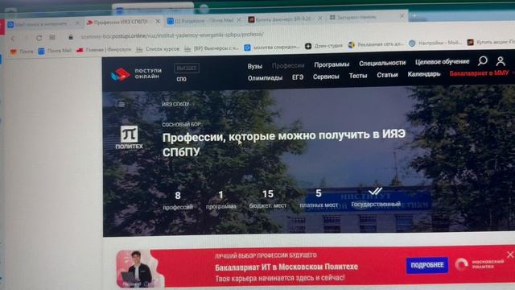Open the Почта Mail bookmark
Viewport: 515px width, 290px height.
(x=55, y=51)
